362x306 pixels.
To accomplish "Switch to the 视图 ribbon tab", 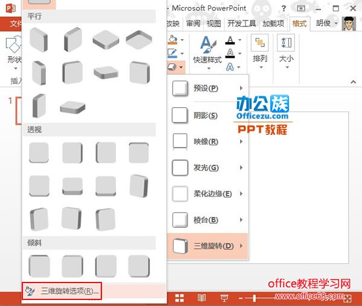I will coord(214,23).
